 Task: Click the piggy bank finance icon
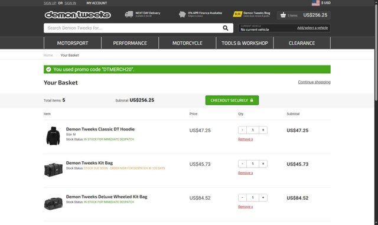pos(183,14)
